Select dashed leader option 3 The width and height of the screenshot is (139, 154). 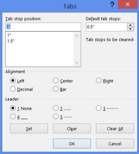[x=99, y=108]
